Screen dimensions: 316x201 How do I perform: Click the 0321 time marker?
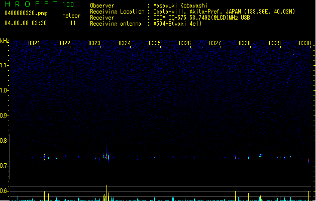[x=34, y=43]
